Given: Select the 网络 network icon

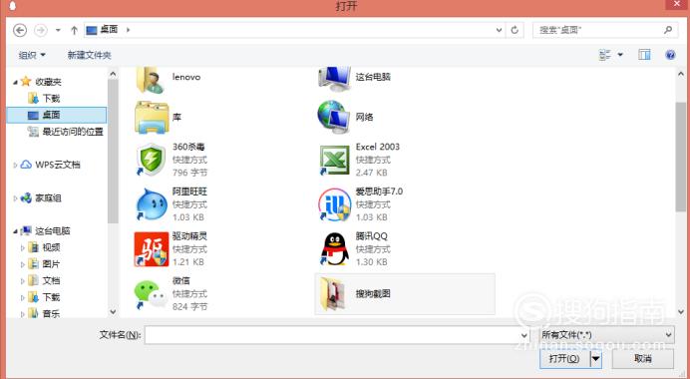Looking at the screenshot, I should point(334,117).
